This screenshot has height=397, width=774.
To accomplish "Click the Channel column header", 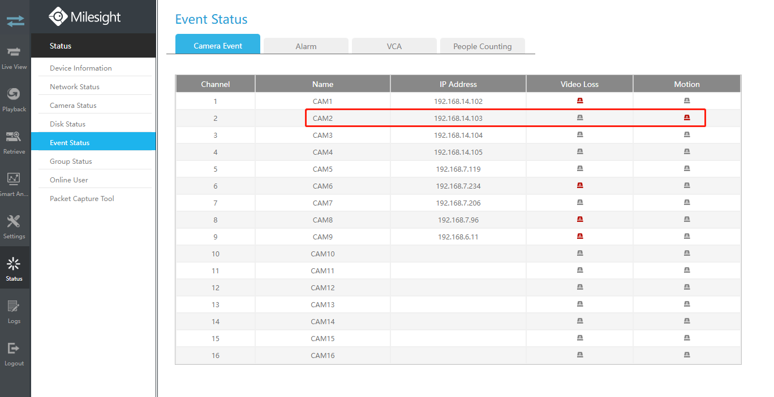I will 216,84.
